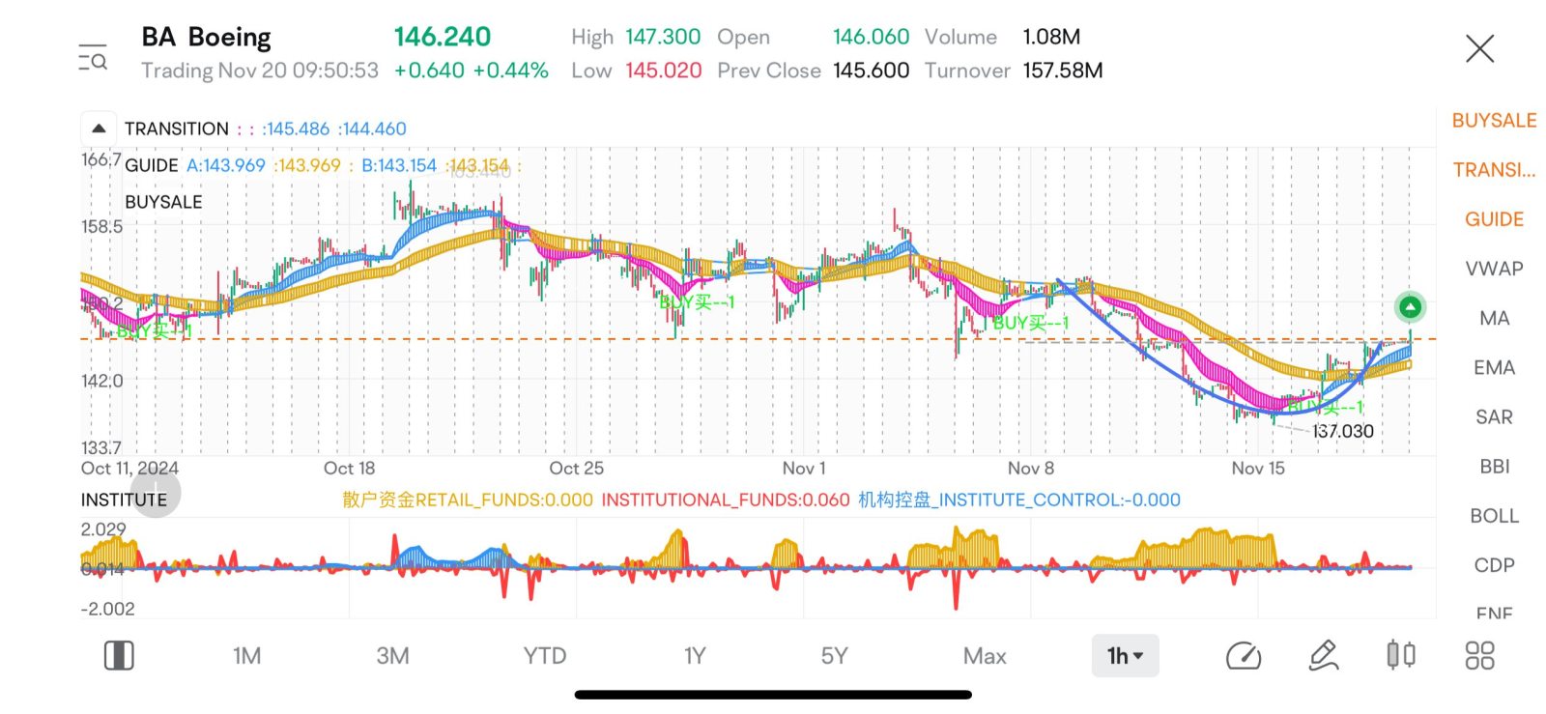Enable the MA indicator
This screenshot has width=1546, height=714.
click(1494, 318)
